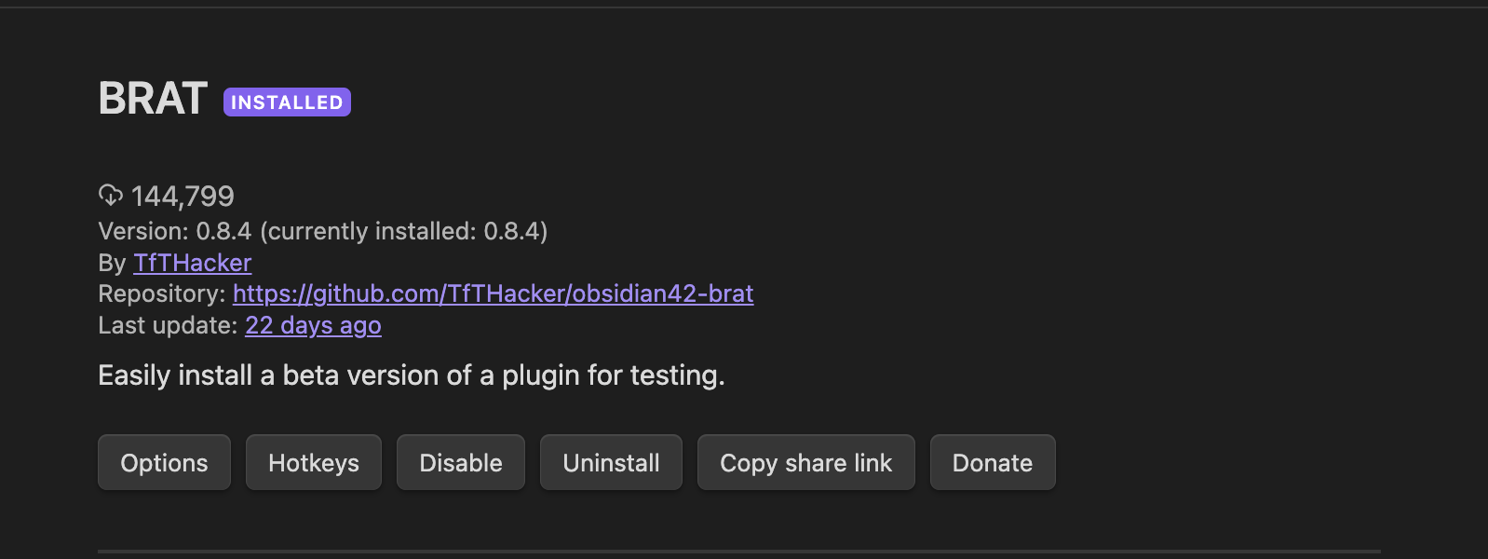Click the Last update label
The width and height of the screenshot is (1488, 559).
[x=168, y=325]
